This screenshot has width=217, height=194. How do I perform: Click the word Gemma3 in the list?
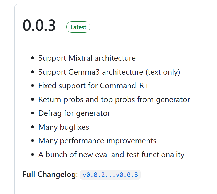pyautogui.click(x=84, y=72)
